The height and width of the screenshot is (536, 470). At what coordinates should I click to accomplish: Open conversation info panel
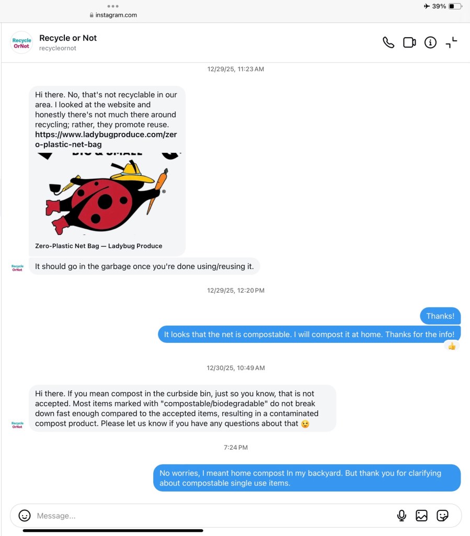click(430, 42)
